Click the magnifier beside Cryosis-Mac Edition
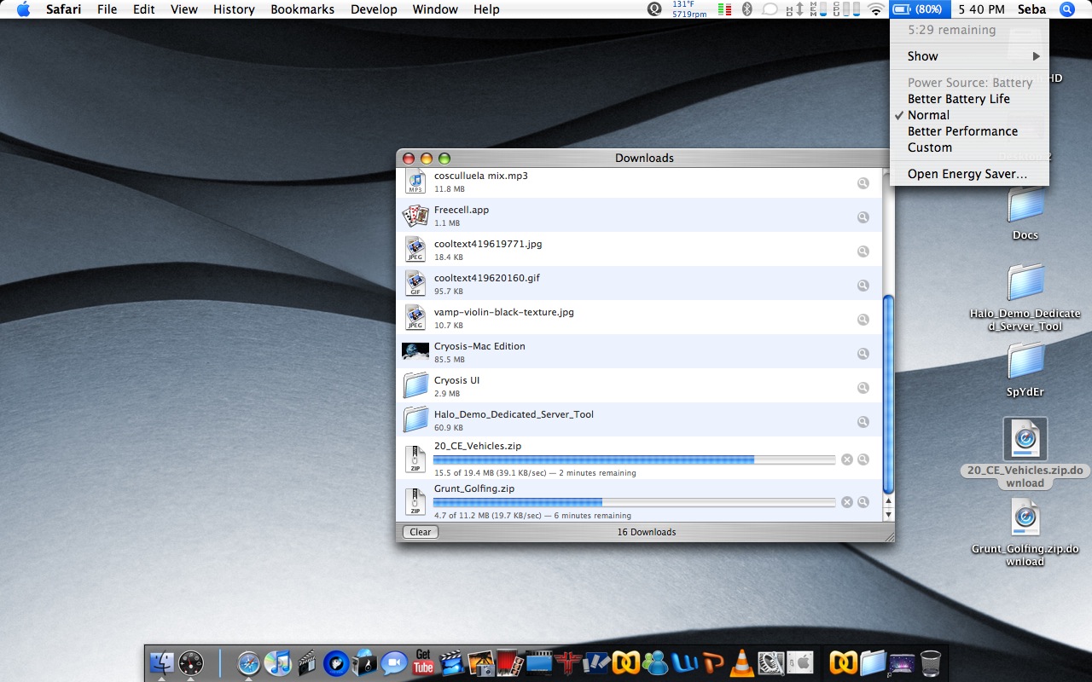The width and height of the screenshot is (1092, 682). tap(863, 353)
